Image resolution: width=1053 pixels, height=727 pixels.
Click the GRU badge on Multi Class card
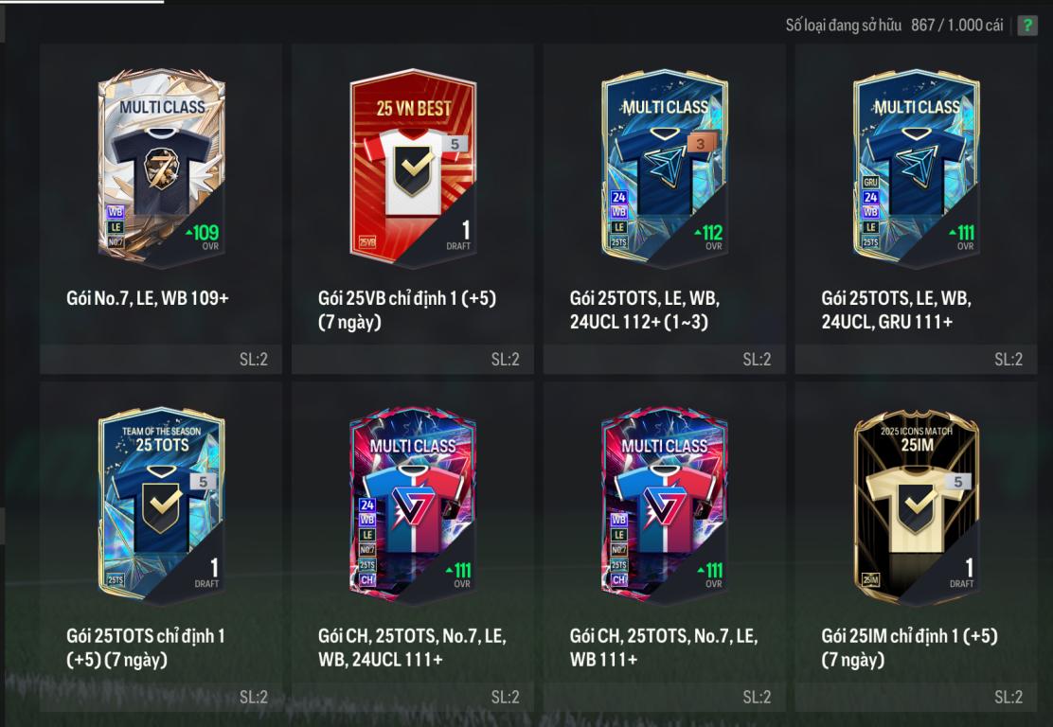(870, 182)
